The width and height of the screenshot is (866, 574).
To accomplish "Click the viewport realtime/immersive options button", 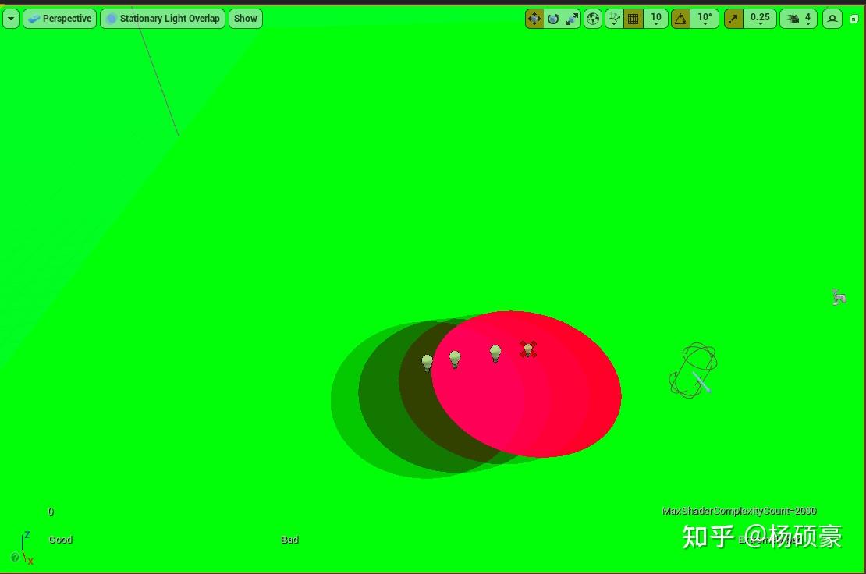I will pyautogui.click(x=832, y=19).
